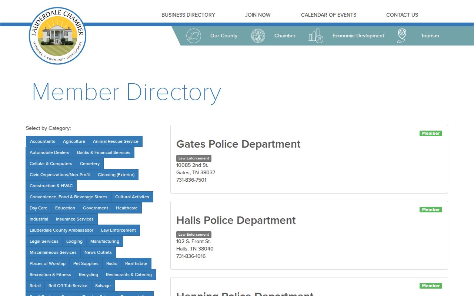
Task: Go to Calendar of Events
Action: pos(328,15)
